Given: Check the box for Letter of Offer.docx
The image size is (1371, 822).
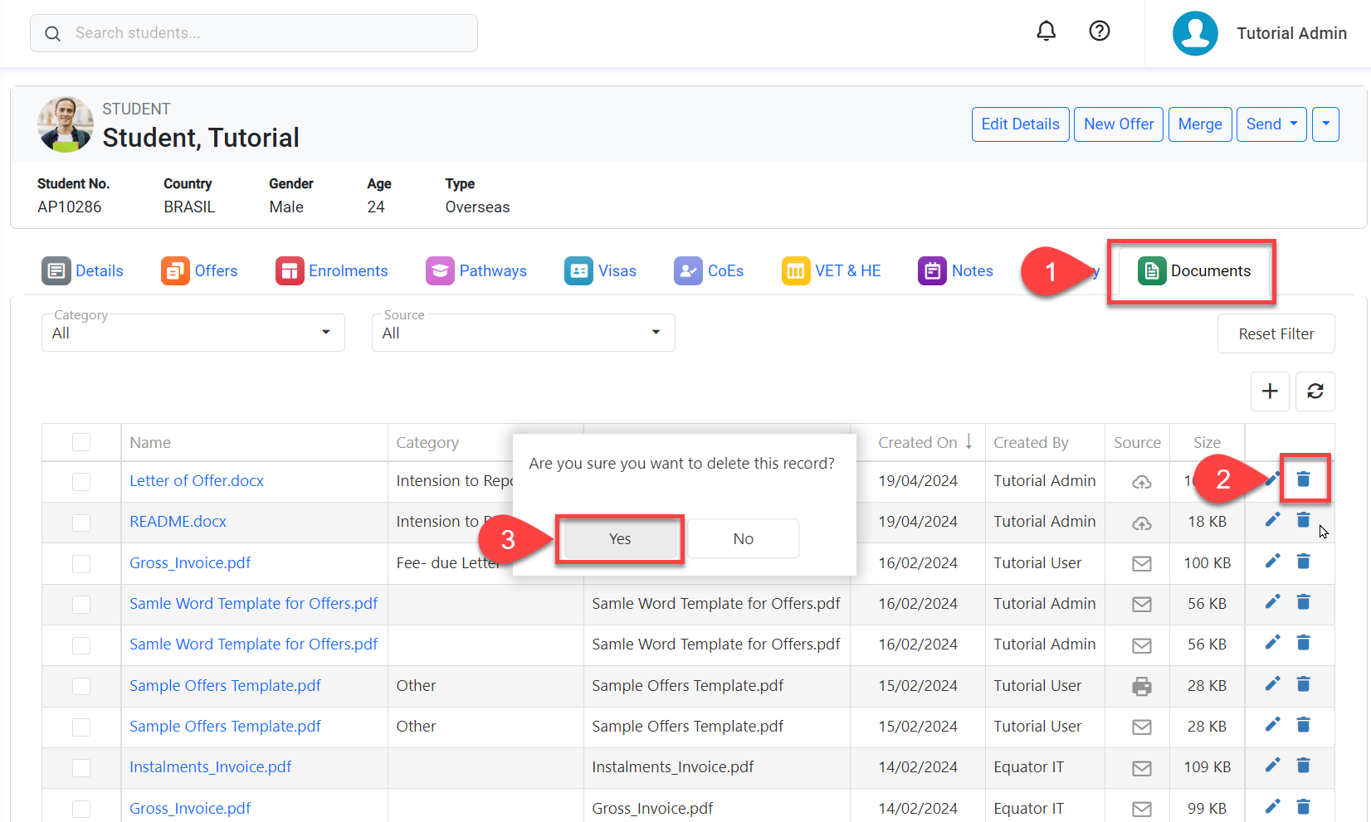Looking at the screenshot, I should [x=81, y=481].
